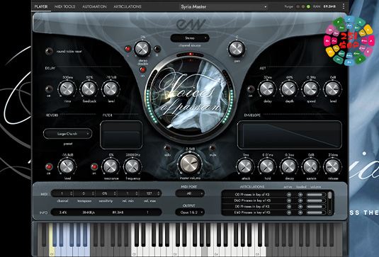379x257 pixels.
Task: Toggle loaded for C0 Phrases articulation
Action: (300, 194)
